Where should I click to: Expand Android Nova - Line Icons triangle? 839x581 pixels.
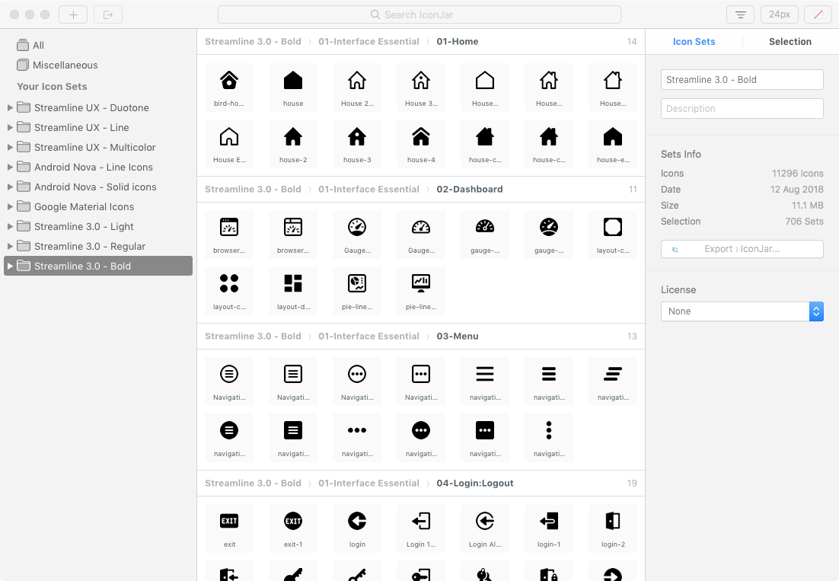(x=10, y=167)
